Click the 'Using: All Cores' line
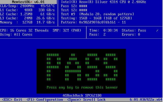The width and height of the screenshot is (163, 102). click(16, 35)
